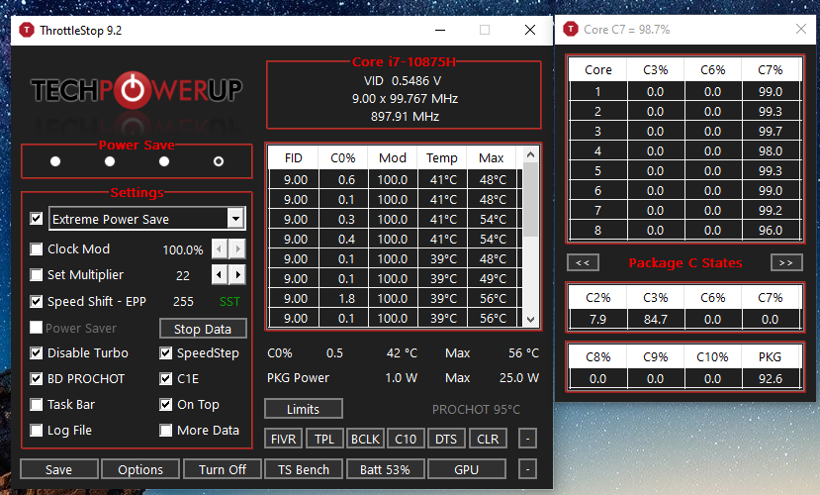820x495 pixels.
Task: Select the fourth profile radio button
Action: click(219, 161)
